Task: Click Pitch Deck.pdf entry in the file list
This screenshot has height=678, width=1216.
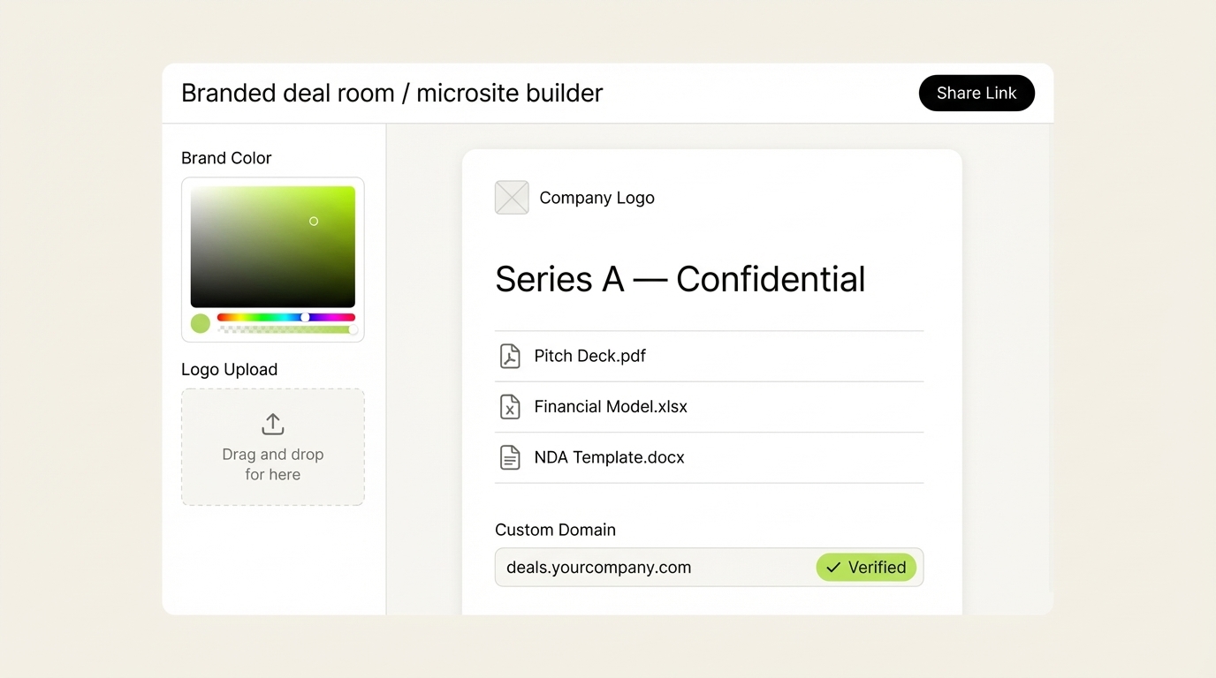Action: click(589, 356)
